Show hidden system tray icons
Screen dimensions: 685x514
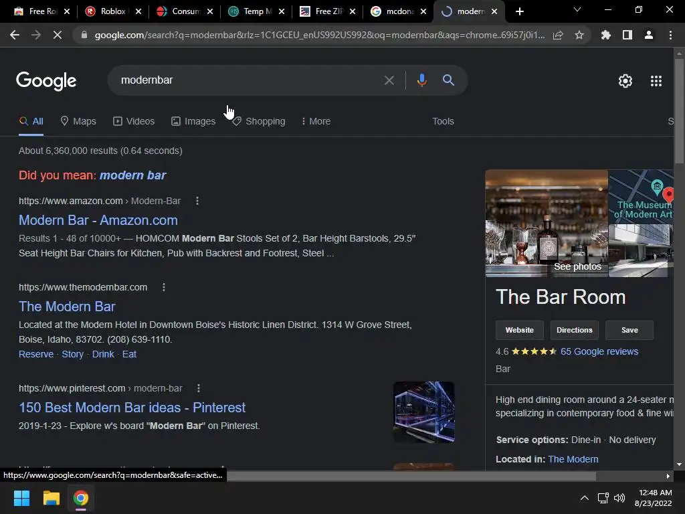pyautogui.click(x=584, y=498)
